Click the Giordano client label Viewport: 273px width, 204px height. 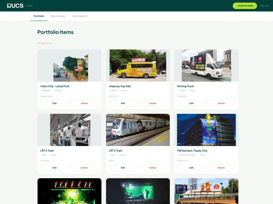click(x=45, y=161)
